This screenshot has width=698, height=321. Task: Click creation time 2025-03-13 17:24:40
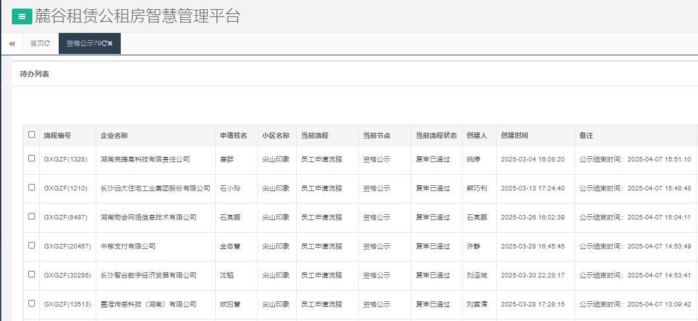click(532, 188)
